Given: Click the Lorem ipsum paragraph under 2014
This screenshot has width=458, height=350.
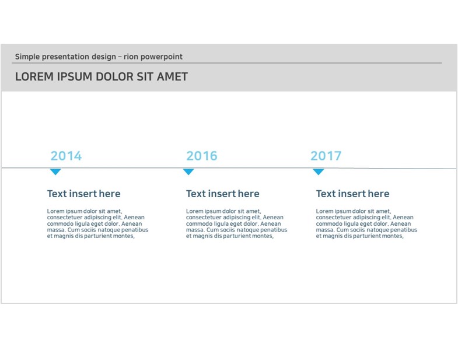Looking at the screenshot, I should click(97, 223).
